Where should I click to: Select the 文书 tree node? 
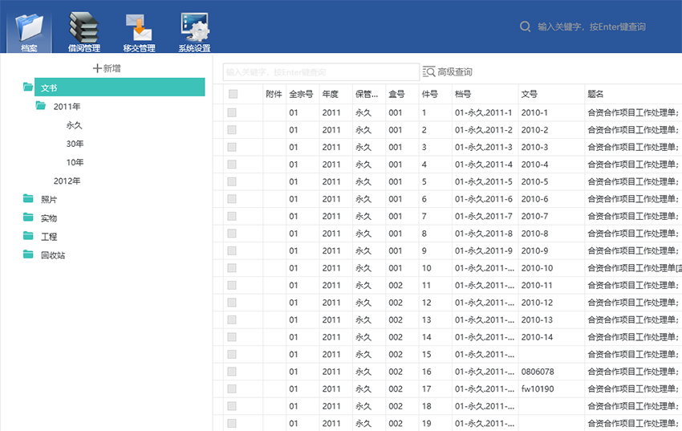[120, 87]
